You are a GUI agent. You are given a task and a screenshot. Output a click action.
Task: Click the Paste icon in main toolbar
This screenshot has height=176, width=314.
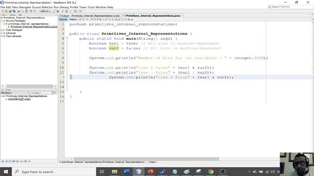tap(26, 11)
